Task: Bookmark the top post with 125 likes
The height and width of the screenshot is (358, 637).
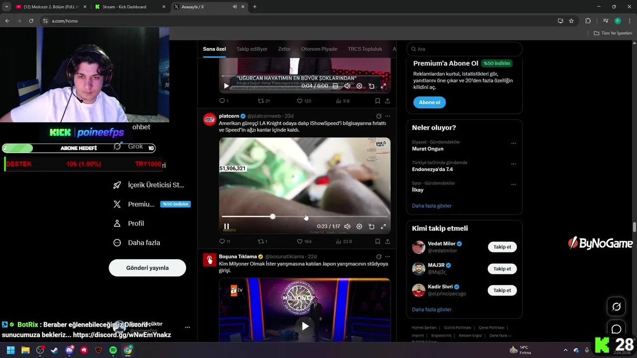Action: (377, 101)
